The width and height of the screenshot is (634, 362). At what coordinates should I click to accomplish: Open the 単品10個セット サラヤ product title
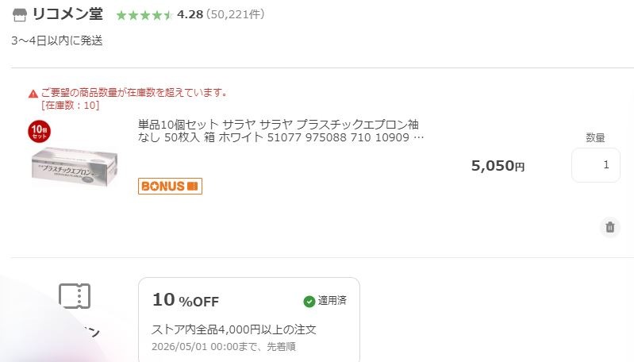click(x=281, y=131)
